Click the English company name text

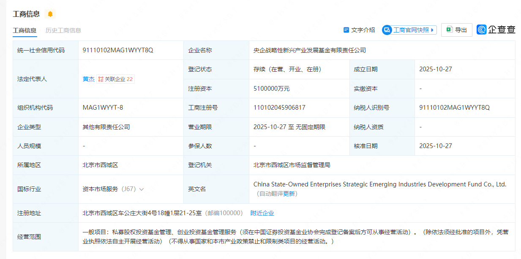pyautogui.click(x=379, y=184)
